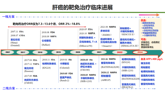The height and width of the screenshot is (93, 165).
Task: Click the 2007 timeline marker
Action: point(8,52)
